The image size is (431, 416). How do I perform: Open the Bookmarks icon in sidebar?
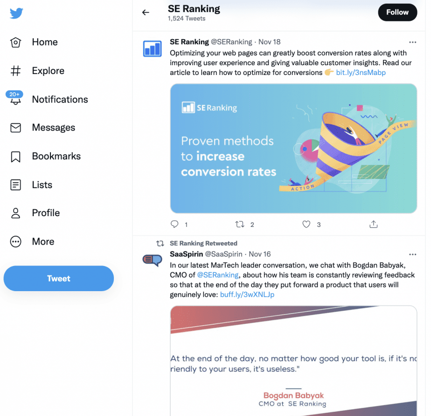pyautogui.click(x=16, y=157)
